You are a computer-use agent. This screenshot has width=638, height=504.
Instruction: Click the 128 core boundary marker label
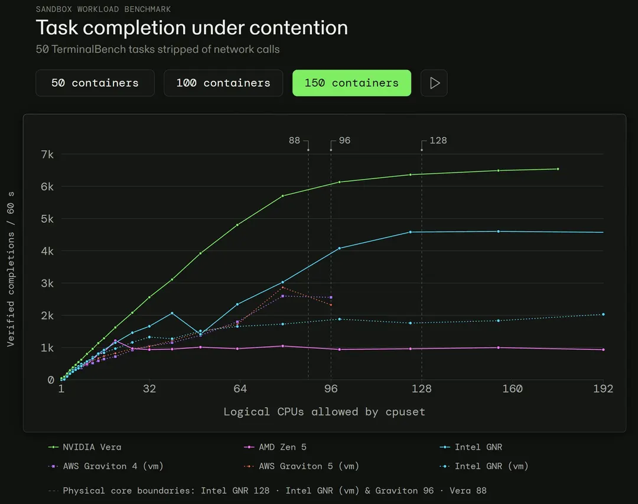point(438,141)
